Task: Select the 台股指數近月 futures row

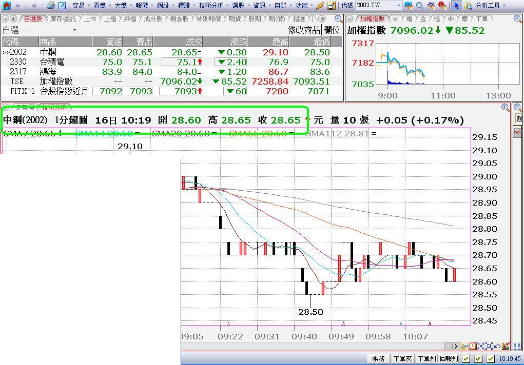Action: point(172,91)
